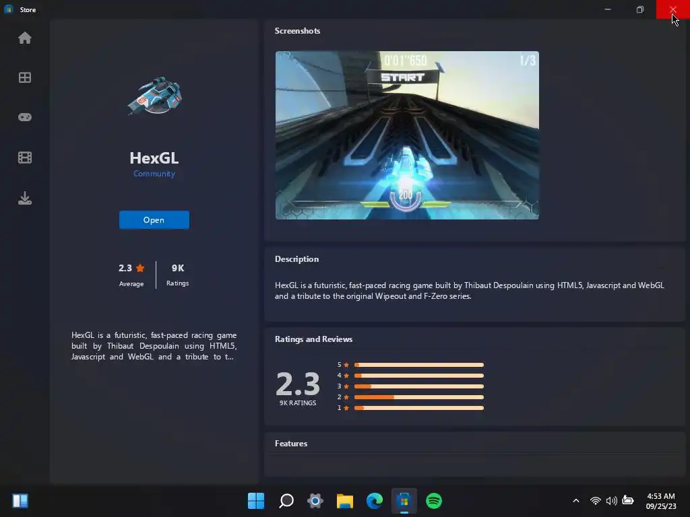Open the Gaming section controller icon
690x517 pixels.
(x=25, y=117)
